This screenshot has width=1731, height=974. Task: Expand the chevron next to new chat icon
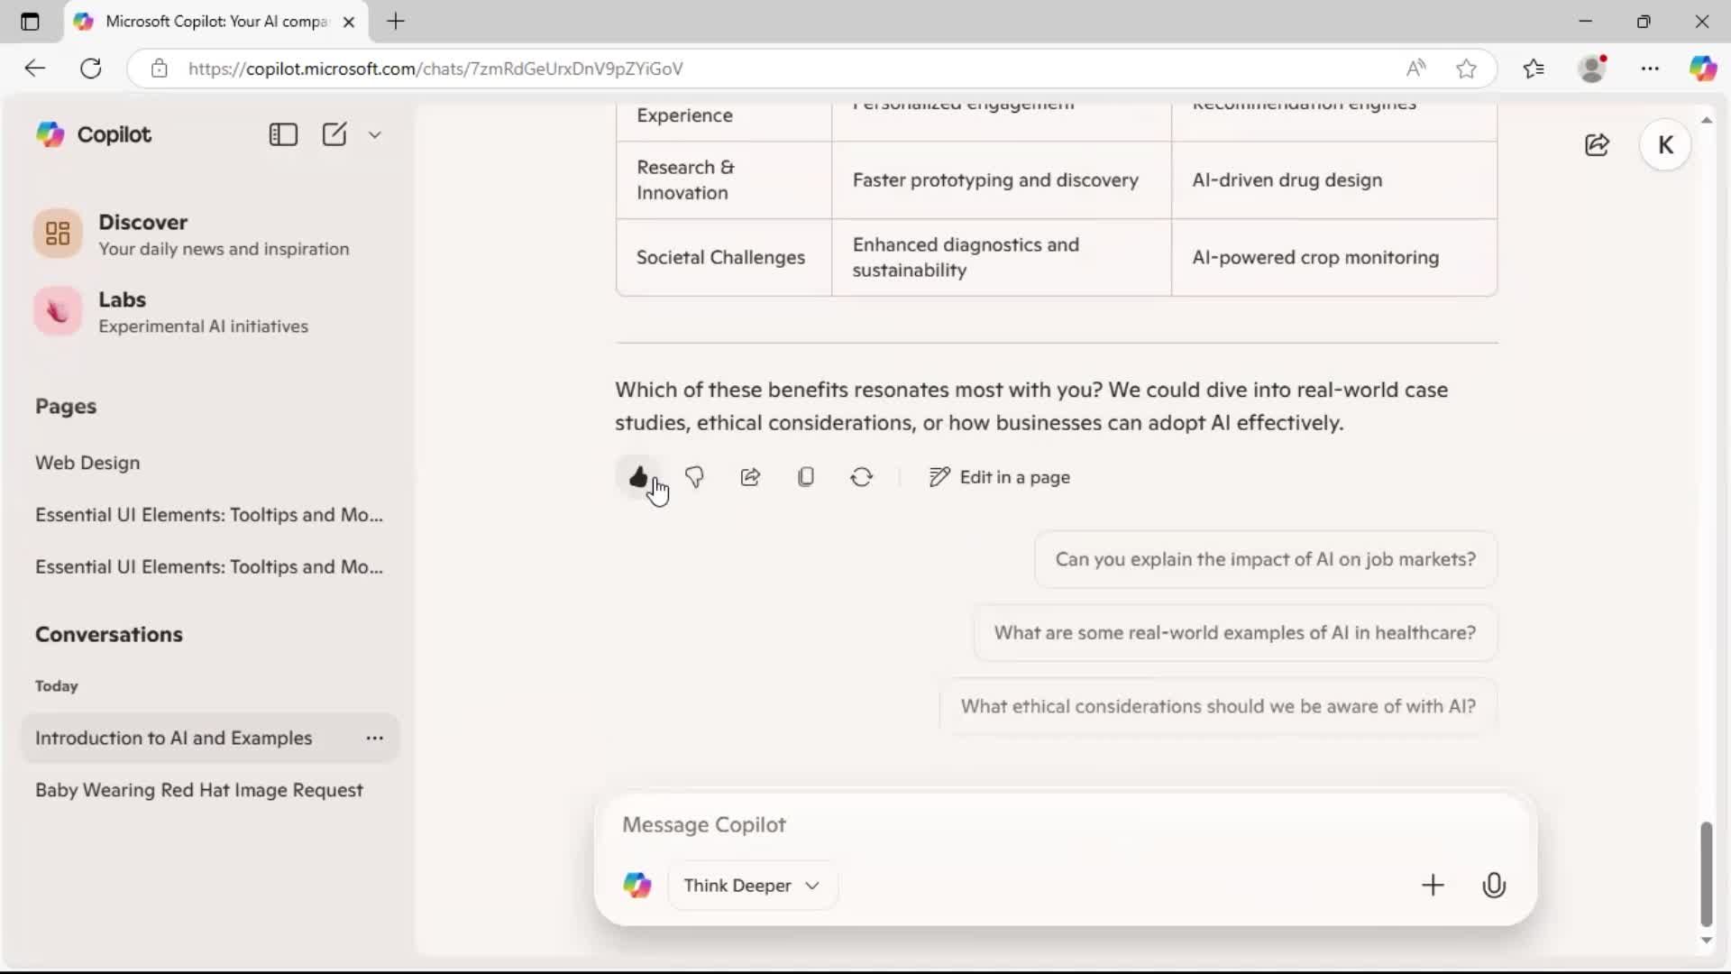click(375, 134)
